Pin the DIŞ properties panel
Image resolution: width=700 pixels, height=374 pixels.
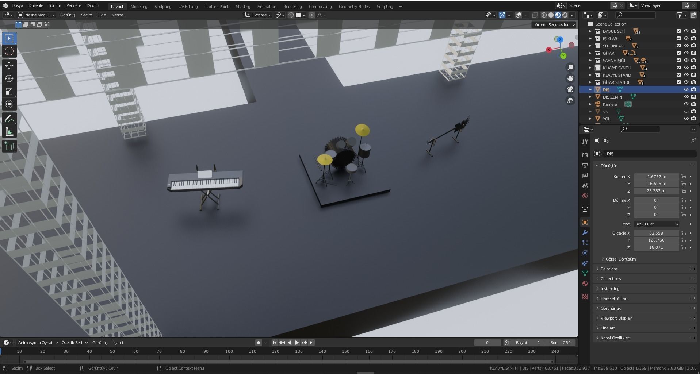click(693, 140)
